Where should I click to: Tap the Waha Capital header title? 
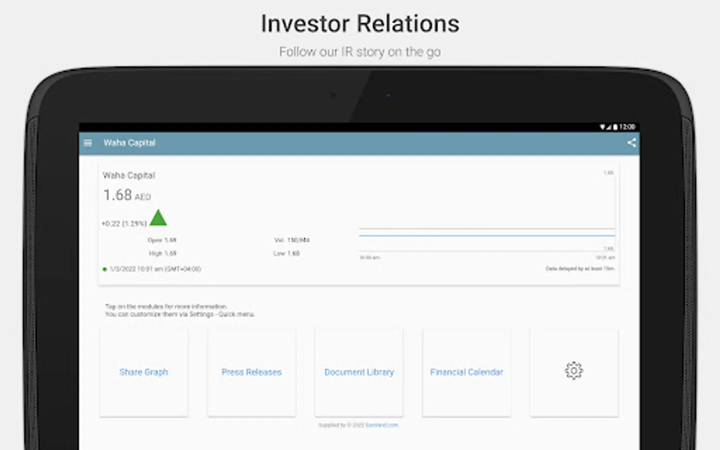tap(129, 143)
